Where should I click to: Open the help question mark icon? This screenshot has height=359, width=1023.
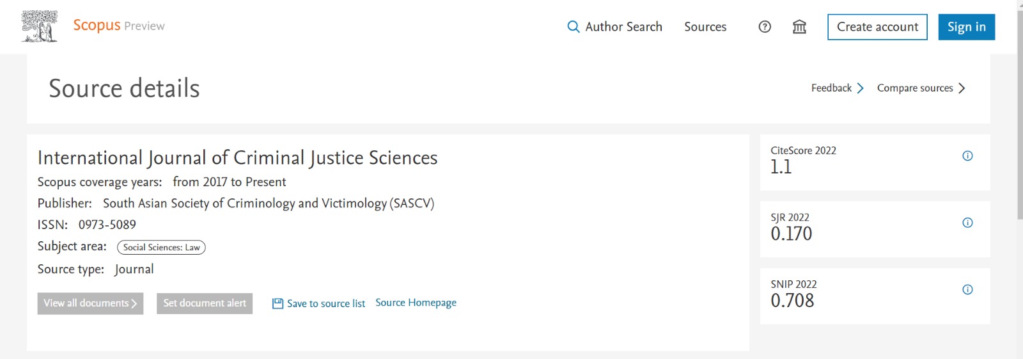coord(765,27)
